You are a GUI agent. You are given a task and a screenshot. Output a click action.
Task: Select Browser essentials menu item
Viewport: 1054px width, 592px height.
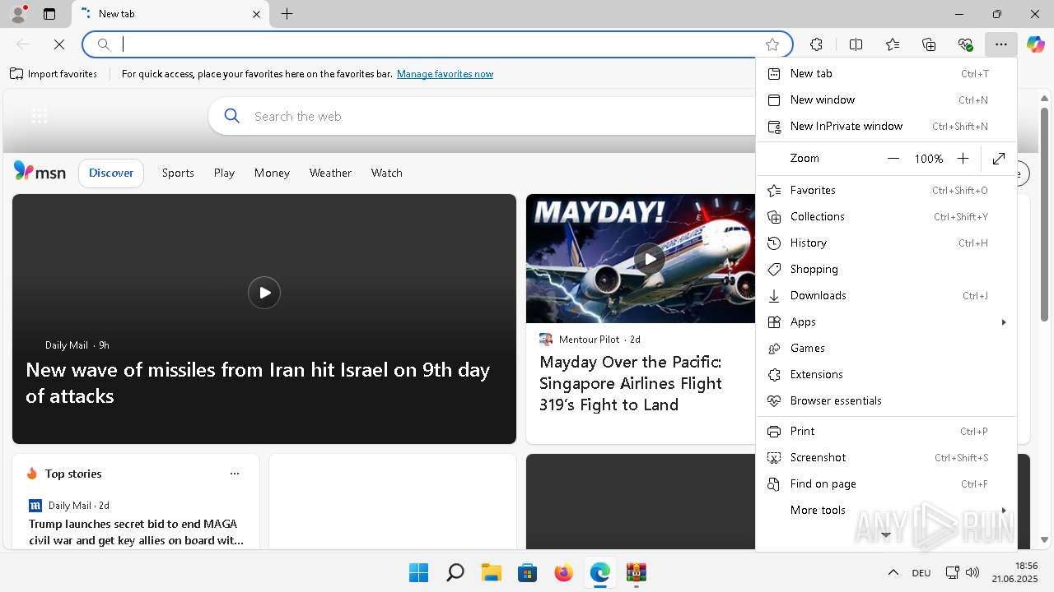[x=886, y=400]
